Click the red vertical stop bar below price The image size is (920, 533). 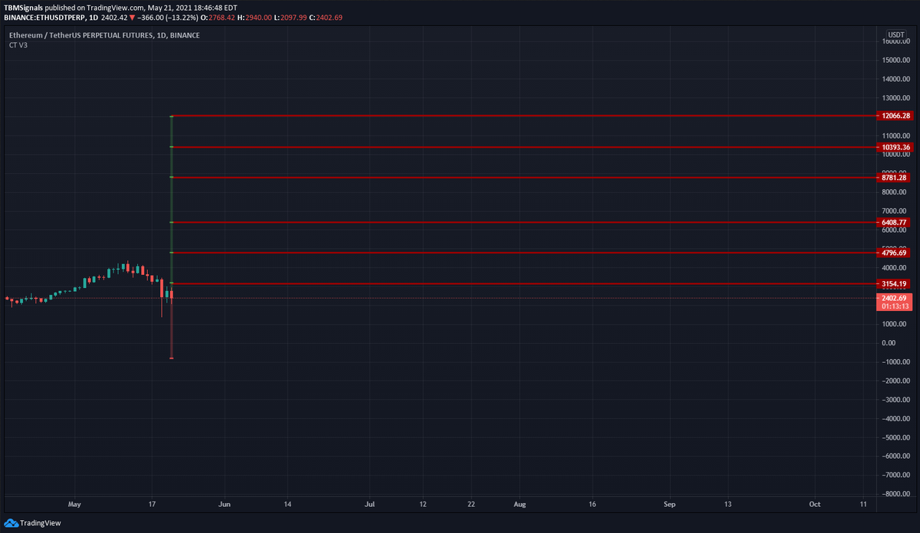[172, 328]
